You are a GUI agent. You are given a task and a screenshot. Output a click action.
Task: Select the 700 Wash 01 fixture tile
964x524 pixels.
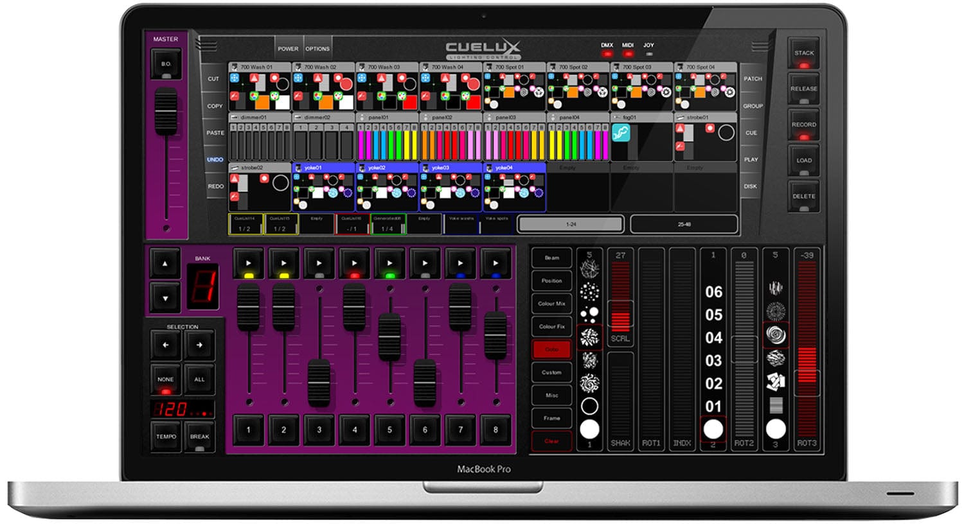260,87
